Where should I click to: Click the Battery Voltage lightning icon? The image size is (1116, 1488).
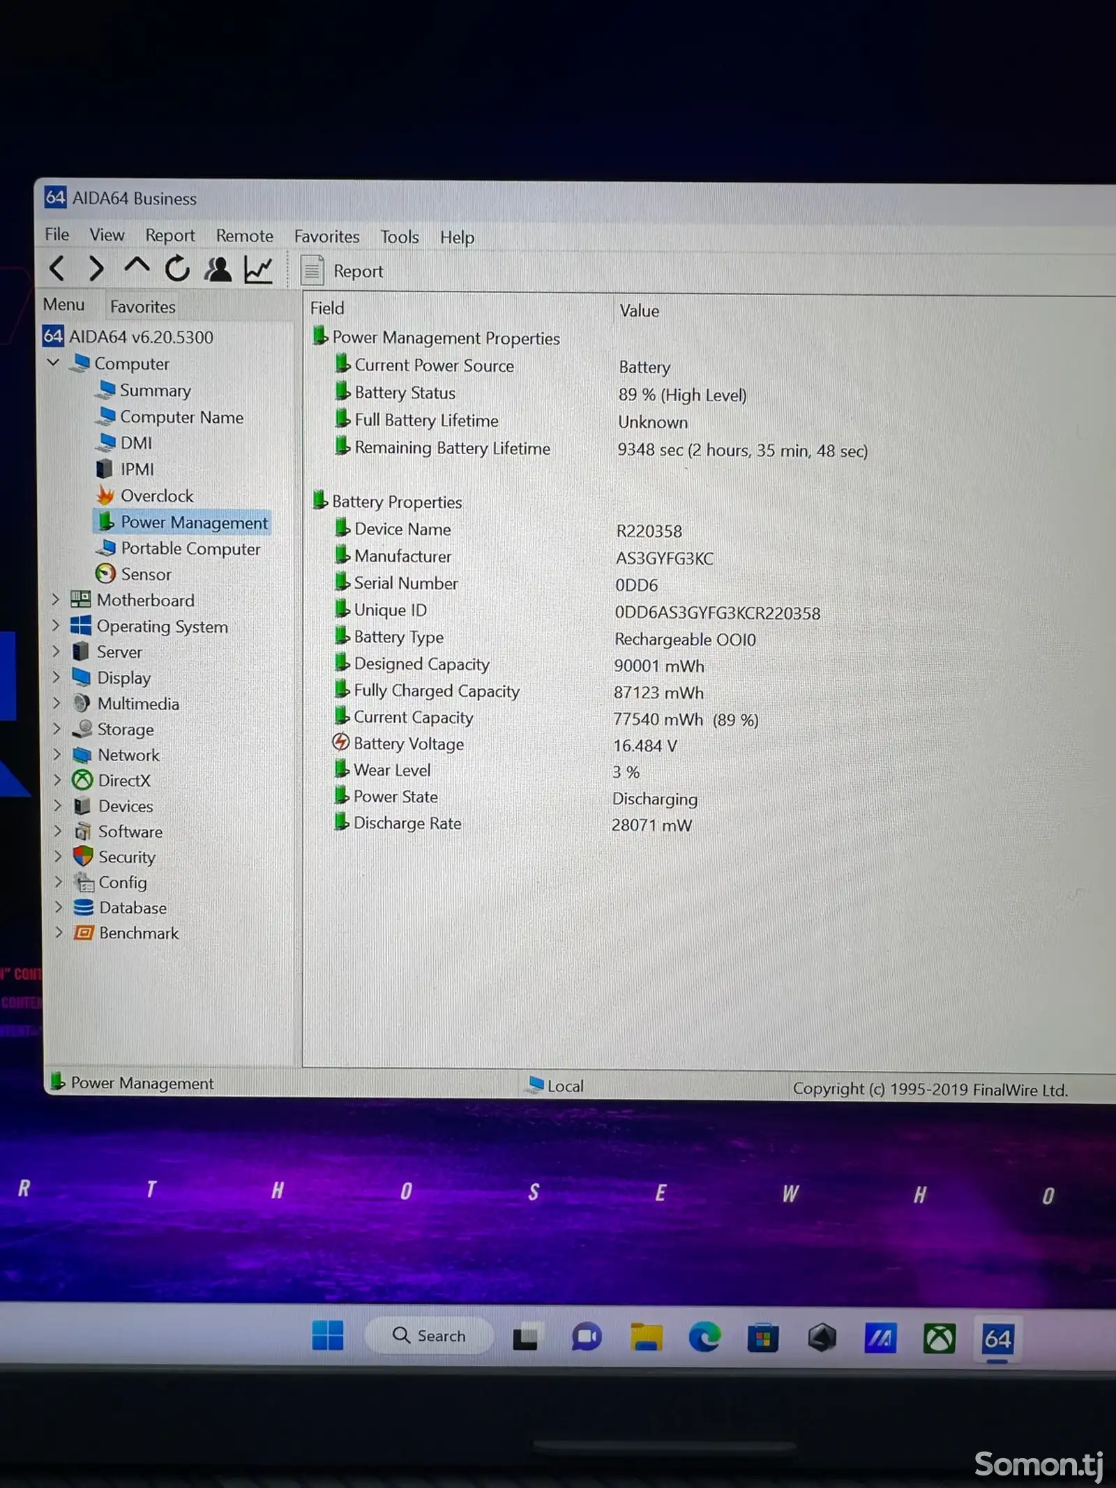[x=340, y=742]
